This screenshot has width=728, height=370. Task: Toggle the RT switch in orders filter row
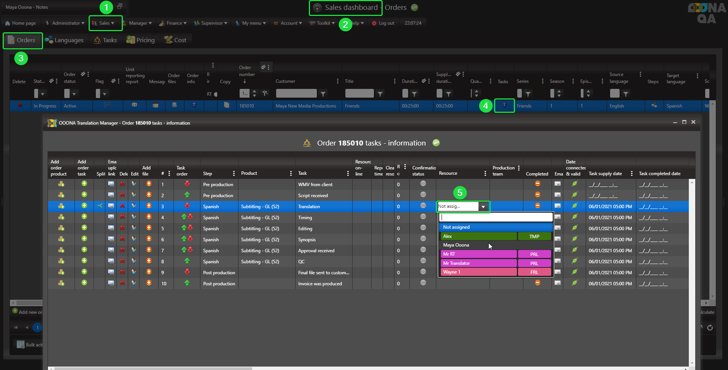(x=215, y=94)
